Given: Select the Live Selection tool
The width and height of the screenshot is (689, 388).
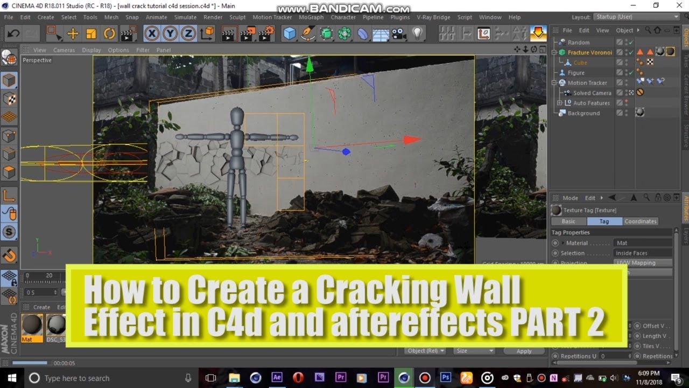Looking at the screenshot, I should pyautogui.click(x=54, y=33).
